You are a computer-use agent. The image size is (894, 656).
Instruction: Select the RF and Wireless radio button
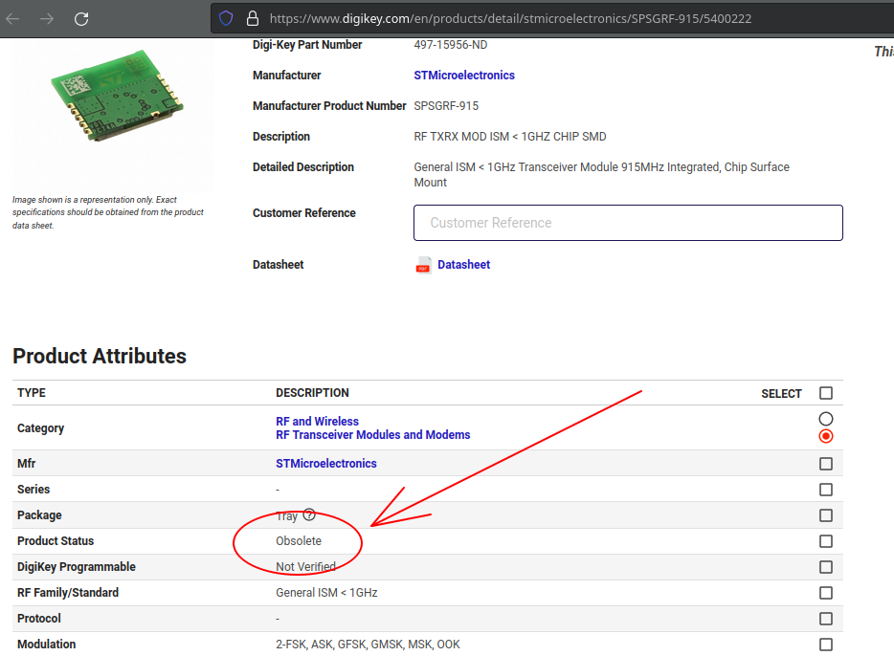[825, 418]
